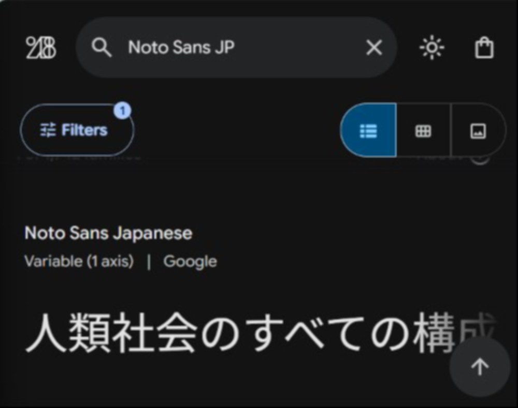
Task: Clear the Noto Sans JP search text
Action: point(374,48)
